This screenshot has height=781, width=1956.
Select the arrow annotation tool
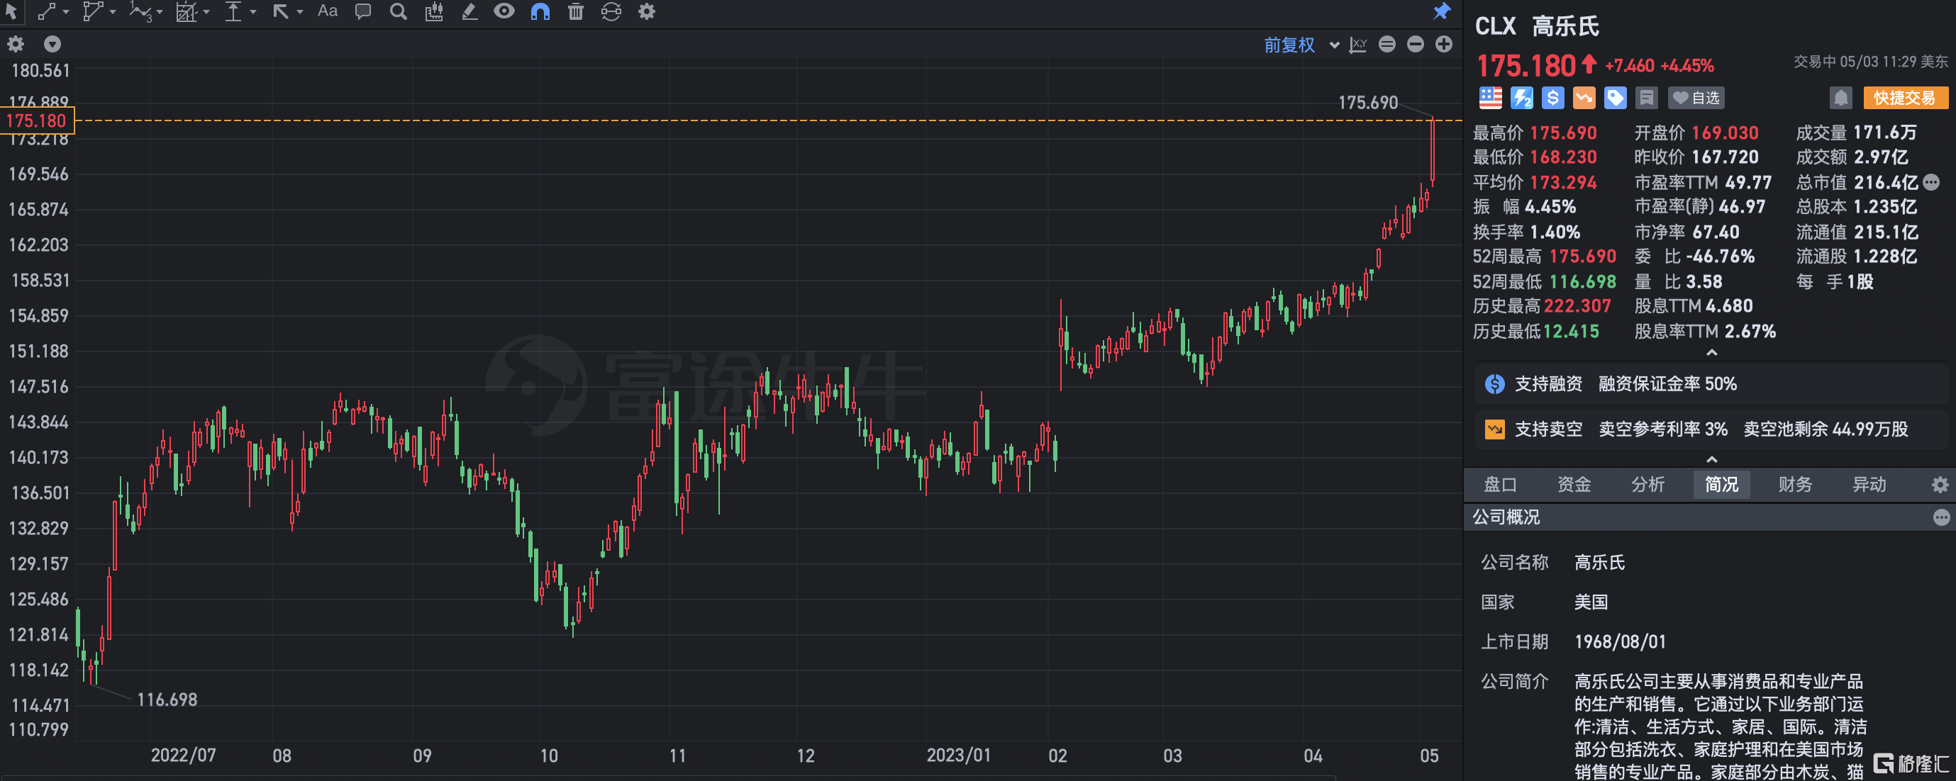280,11
